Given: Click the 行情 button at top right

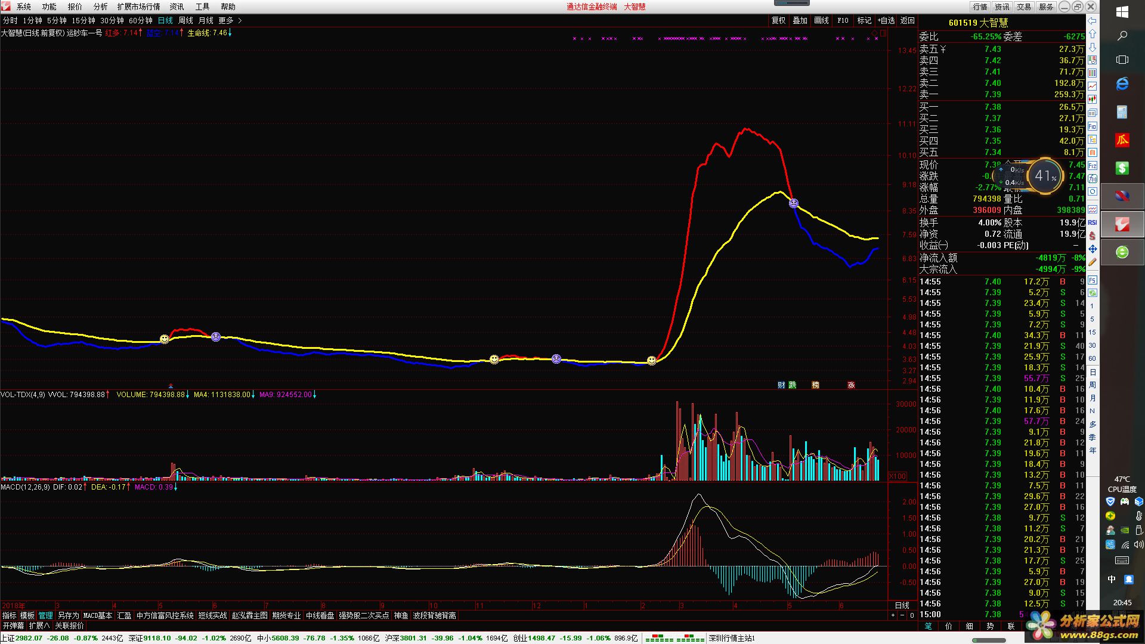Looking at the screenshot, I should click(980, 7).
